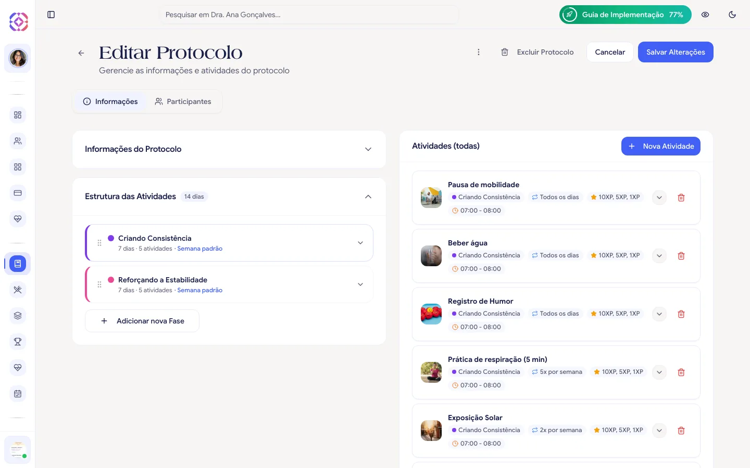Delete the Registro de Humor activity
The image size is (750, 468).
681,314
